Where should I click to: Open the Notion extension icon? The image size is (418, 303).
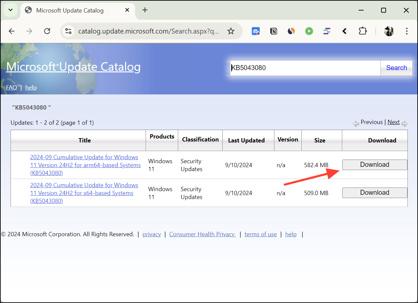click(x=273, y=31)
